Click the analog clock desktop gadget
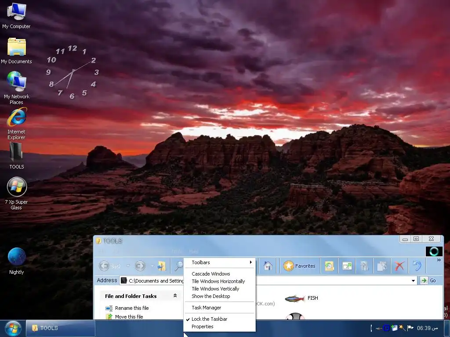The image size is (450, 337). pyautogui.click(x=73, y=72)
